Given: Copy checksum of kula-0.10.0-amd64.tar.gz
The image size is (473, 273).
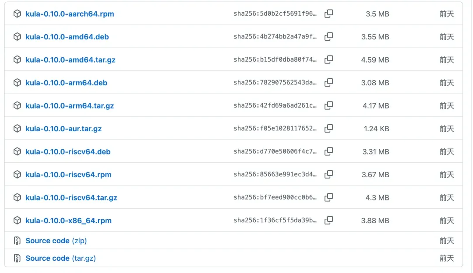Looking at the screenshot, I should point(328,59).
